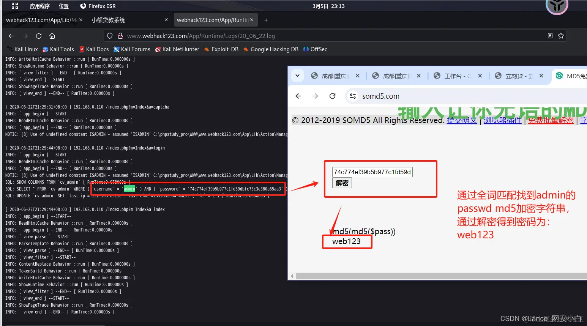The height and width of the screenshot is (326, 587).
Task: Go forward in Firefox
Action: point(25,36)
